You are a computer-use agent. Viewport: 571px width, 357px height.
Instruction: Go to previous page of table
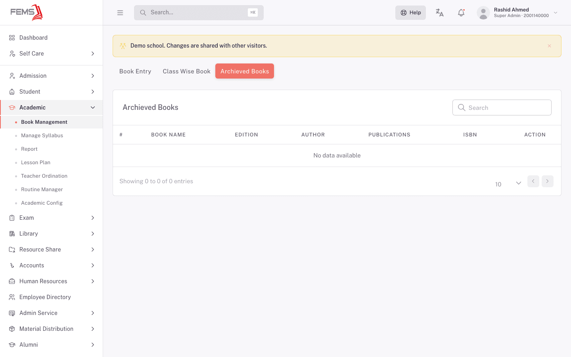[533, 181]
